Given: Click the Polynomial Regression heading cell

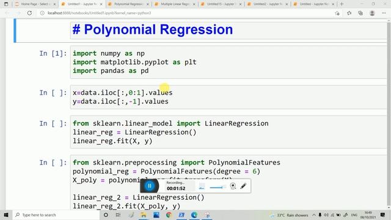Looking at the screenshot, I should tap(228, 30).
